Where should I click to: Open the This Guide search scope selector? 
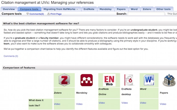click(x=171, y=14)
